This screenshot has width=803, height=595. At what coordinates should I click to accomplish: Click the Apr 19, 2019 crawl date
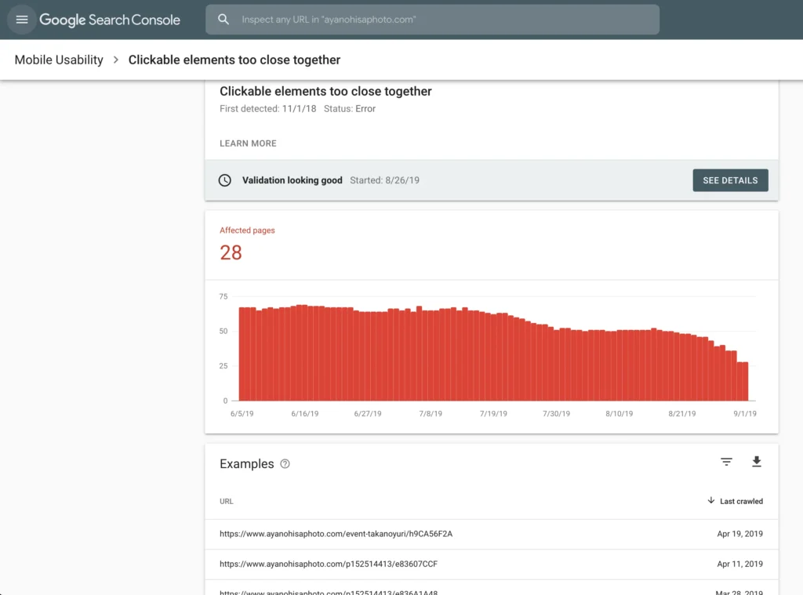[x=739, y=534]
